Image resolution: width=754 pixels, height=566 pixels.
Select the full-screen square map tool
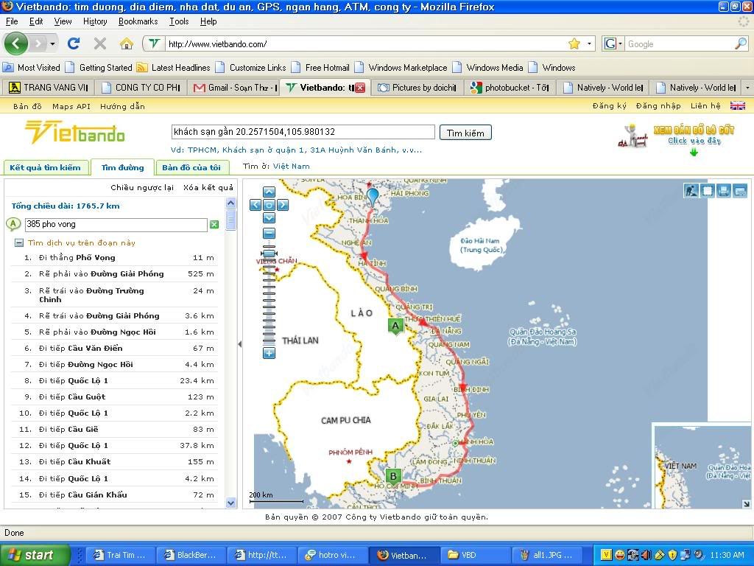click(x=708, y=191)
